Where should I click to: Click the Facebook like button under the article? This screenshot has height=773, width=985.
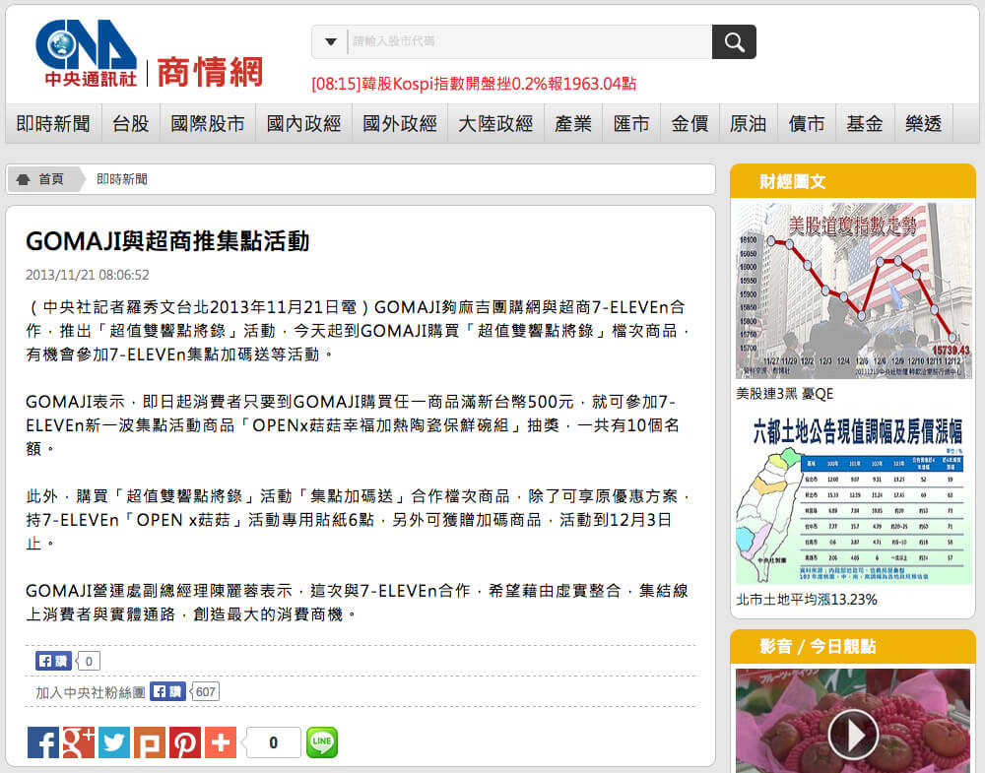(53, 661)
